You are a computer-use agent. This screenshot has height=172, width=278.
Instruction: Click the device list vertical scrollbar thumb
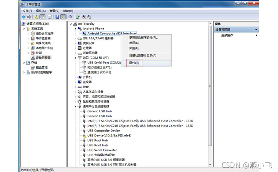(210, 86)
